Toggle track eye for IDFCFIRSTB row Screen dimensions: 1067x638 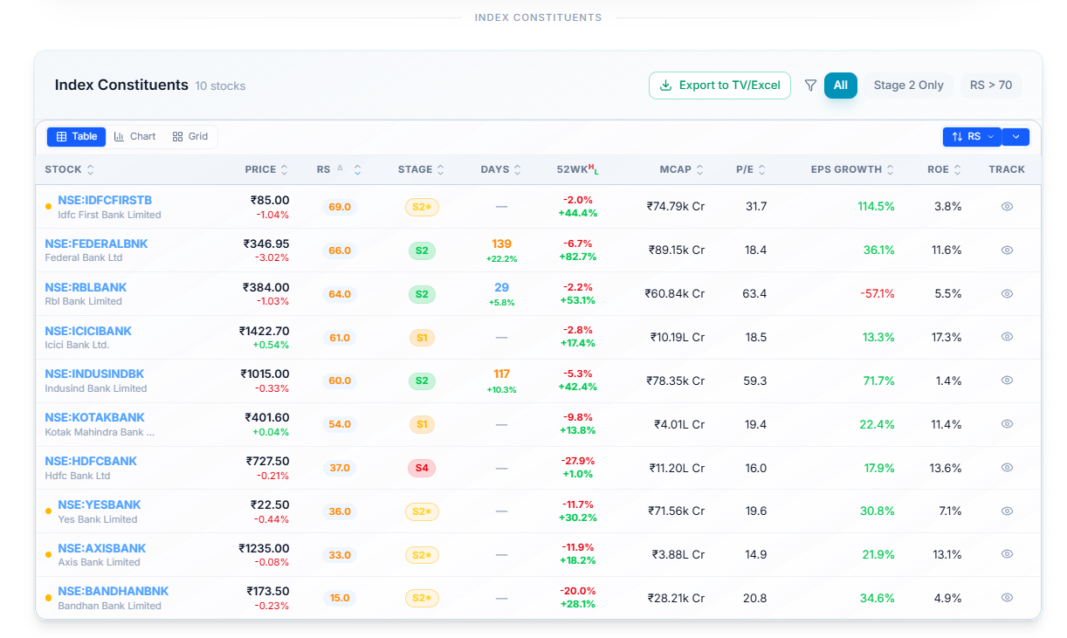(x=1007, y=207)
